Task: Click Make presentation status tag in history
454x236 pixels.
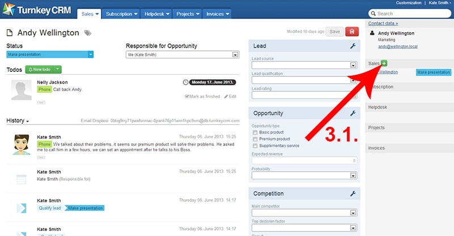Action: click(85, 208)
